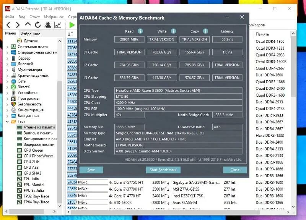Image resolution: width=306 pixels, height=220 pixels.
Task: Expand the DirectX node
Action: pos(7,87)
